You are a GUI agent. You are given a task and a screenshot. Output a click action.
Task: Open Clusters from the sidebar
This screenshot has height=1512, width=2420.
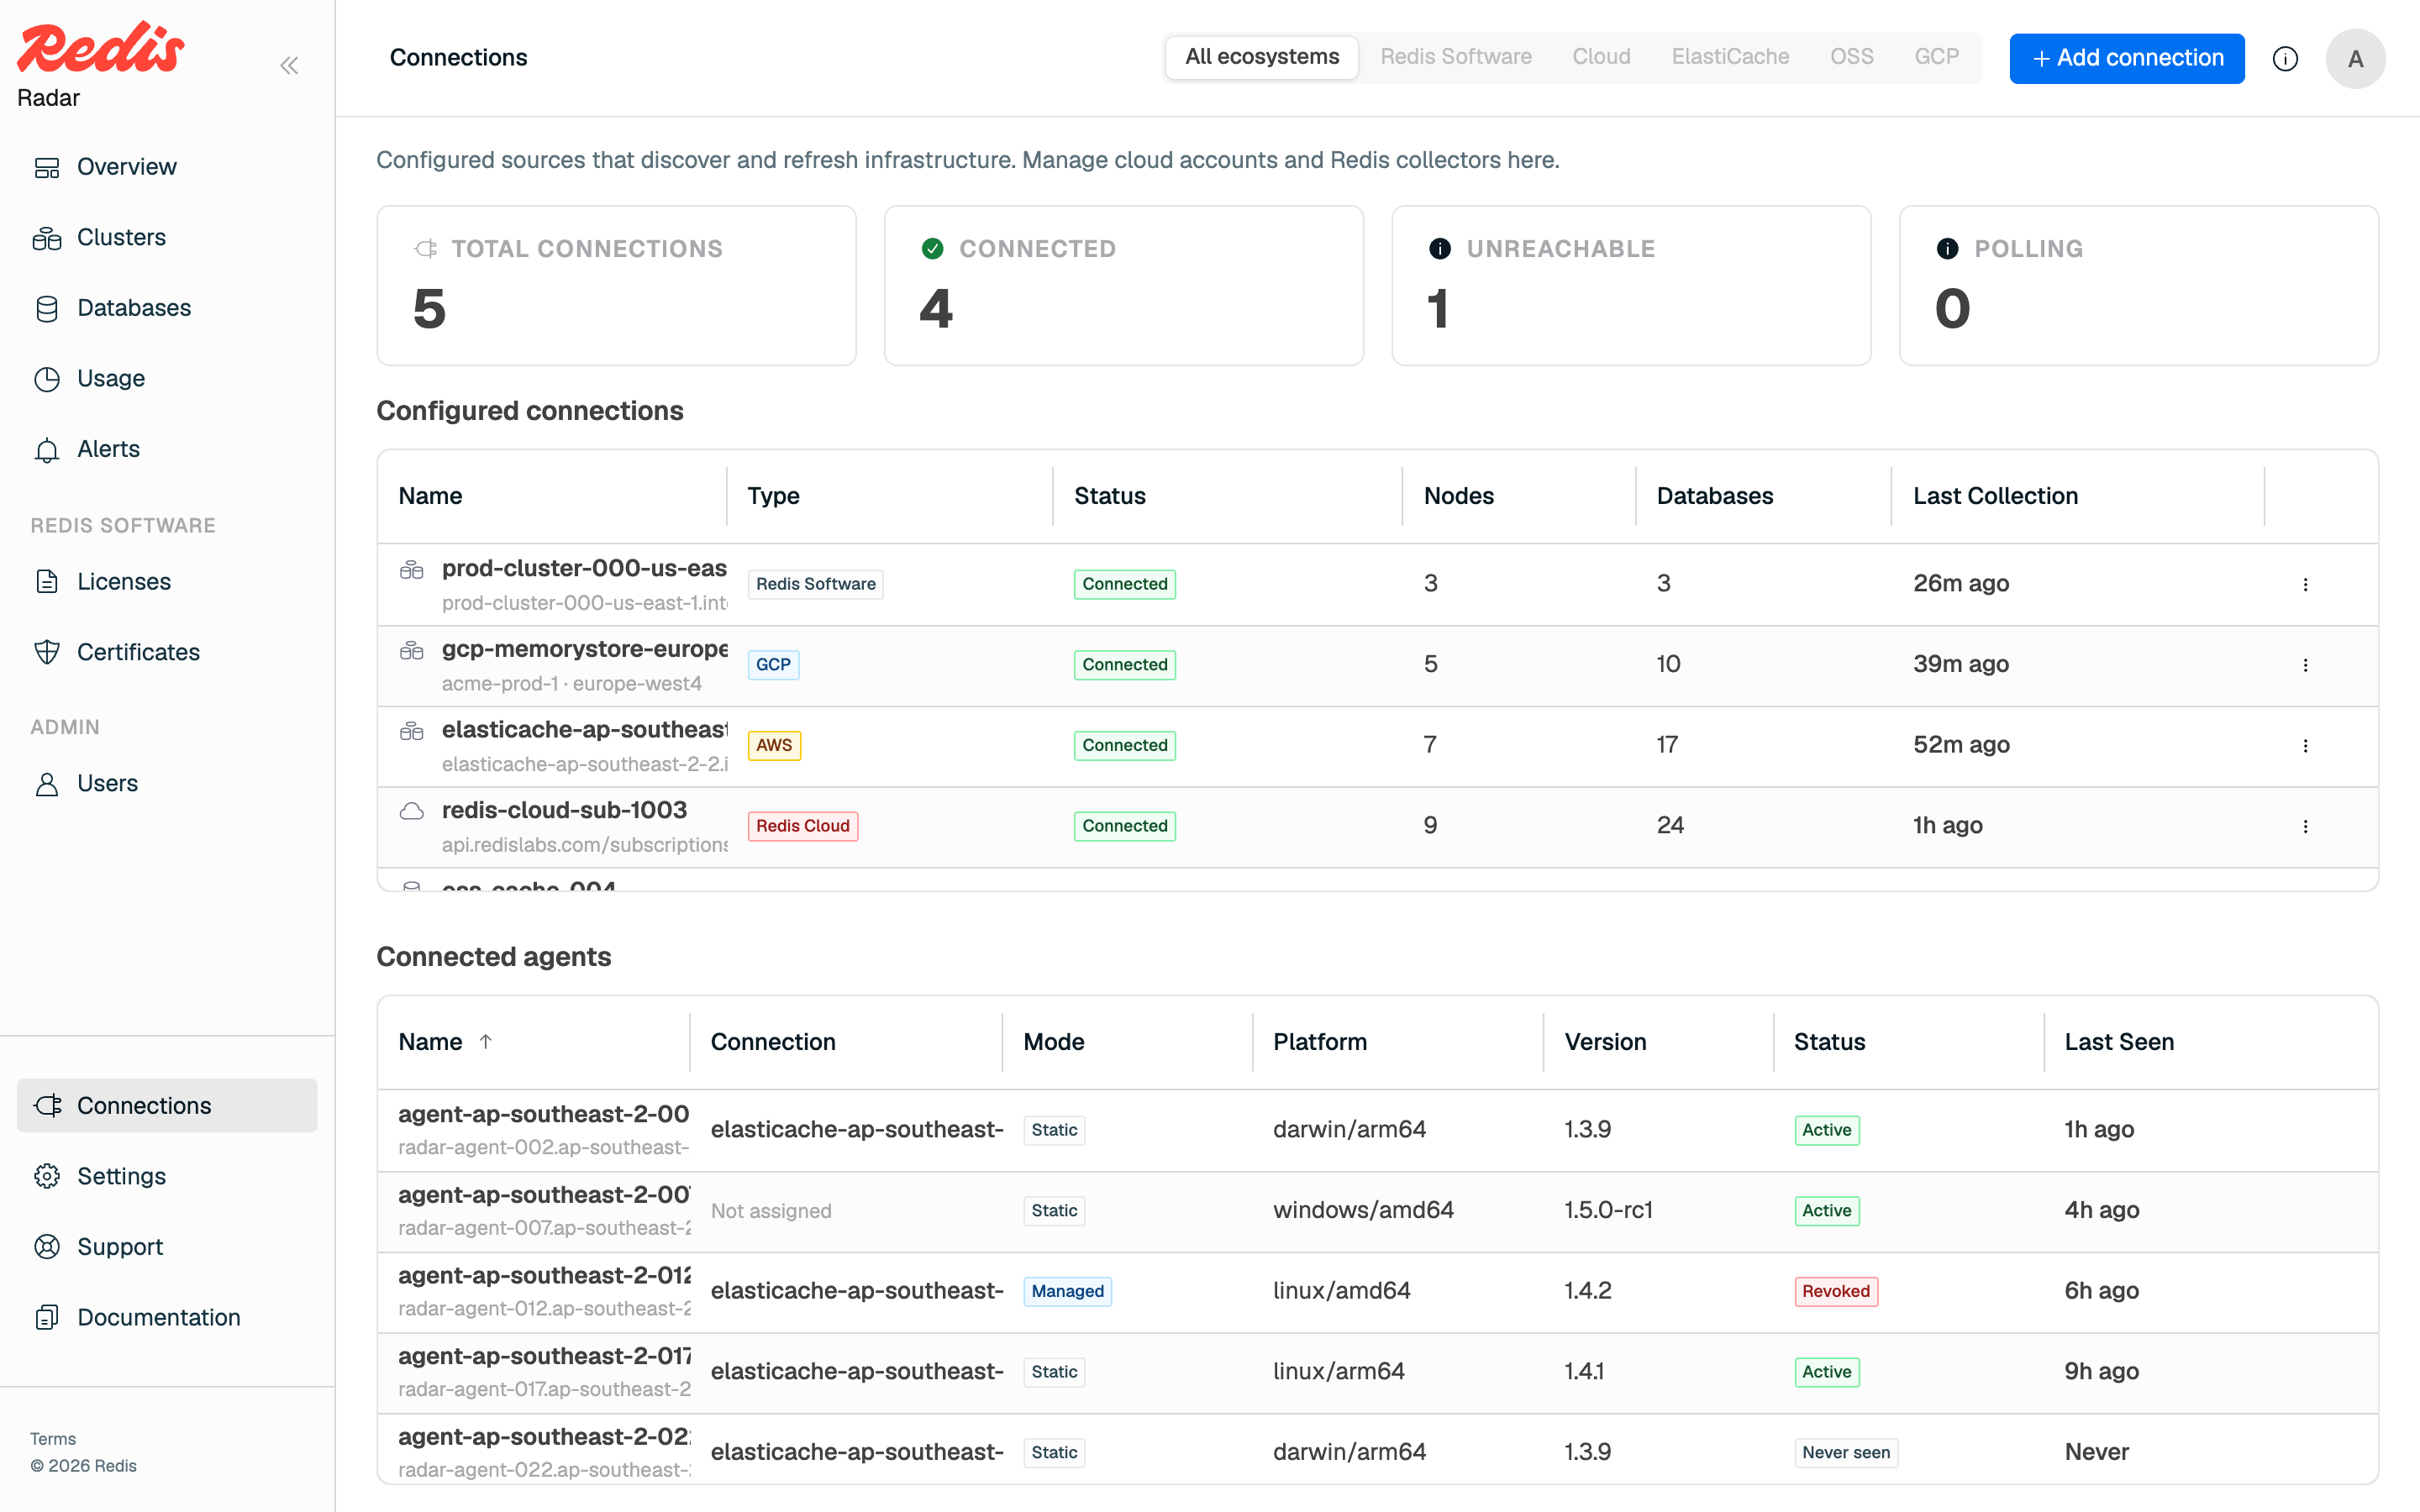[167, 237]
